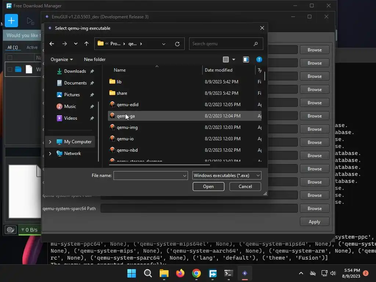Screen dimensions: 376x282
Task: Show hidden system tray icons
Action: coord(301,273)
